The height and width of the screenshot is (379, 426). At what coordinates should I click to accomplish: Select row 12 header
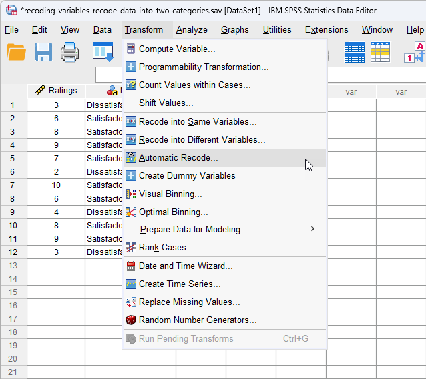coord(13,252)
